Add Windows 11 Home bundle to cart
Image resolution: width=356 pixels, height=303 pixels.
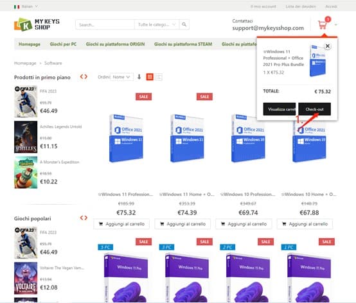coord(182,224)
